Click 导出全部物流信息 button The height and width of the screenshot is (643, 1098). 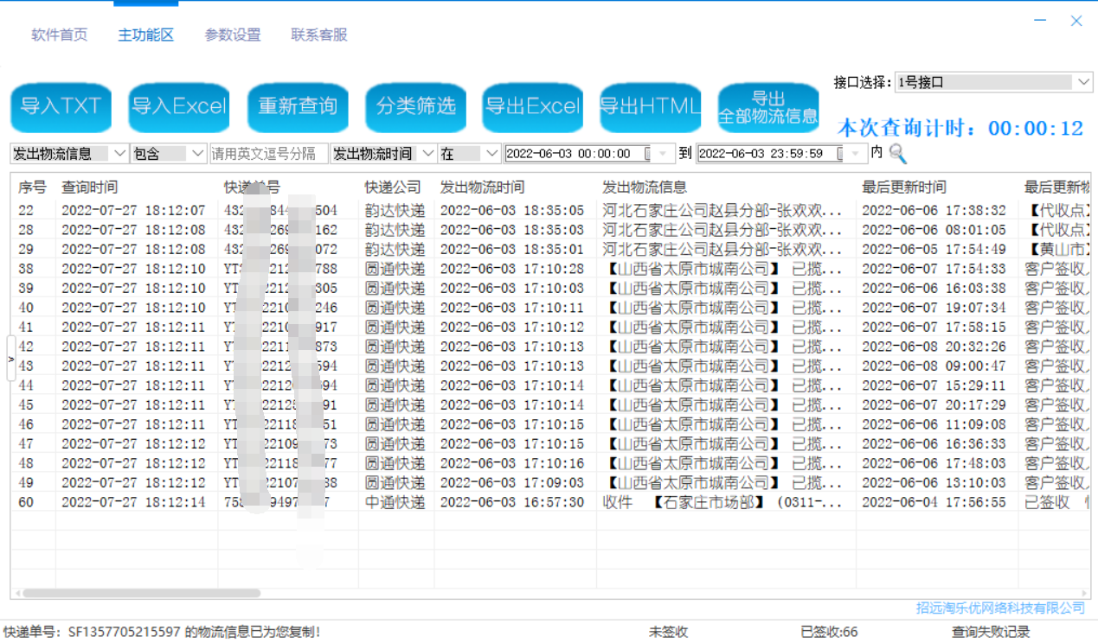(768, 107)
